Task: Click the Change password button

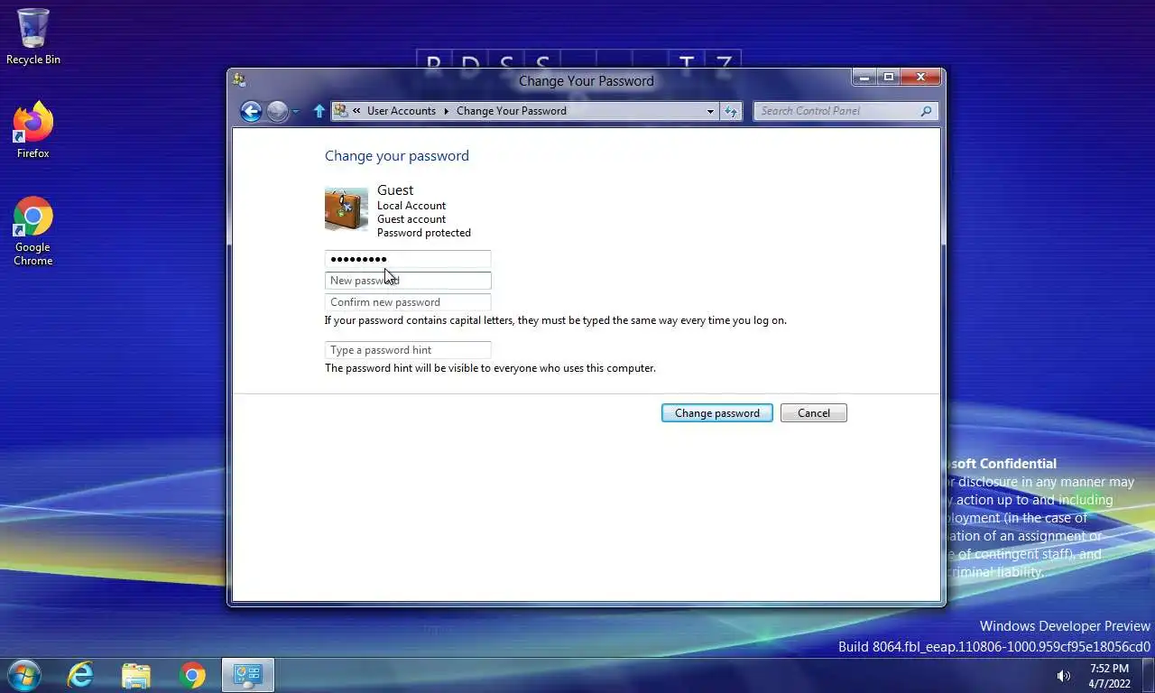Action: [717, 413]
